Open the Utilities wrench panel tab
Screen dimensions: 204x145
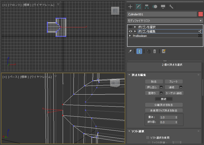point(171,6)
